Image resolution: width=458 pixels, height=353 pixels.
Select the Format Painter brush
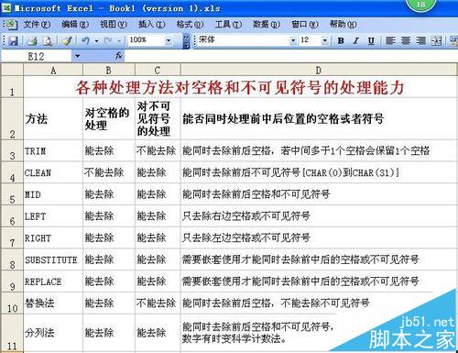(66, 40)
